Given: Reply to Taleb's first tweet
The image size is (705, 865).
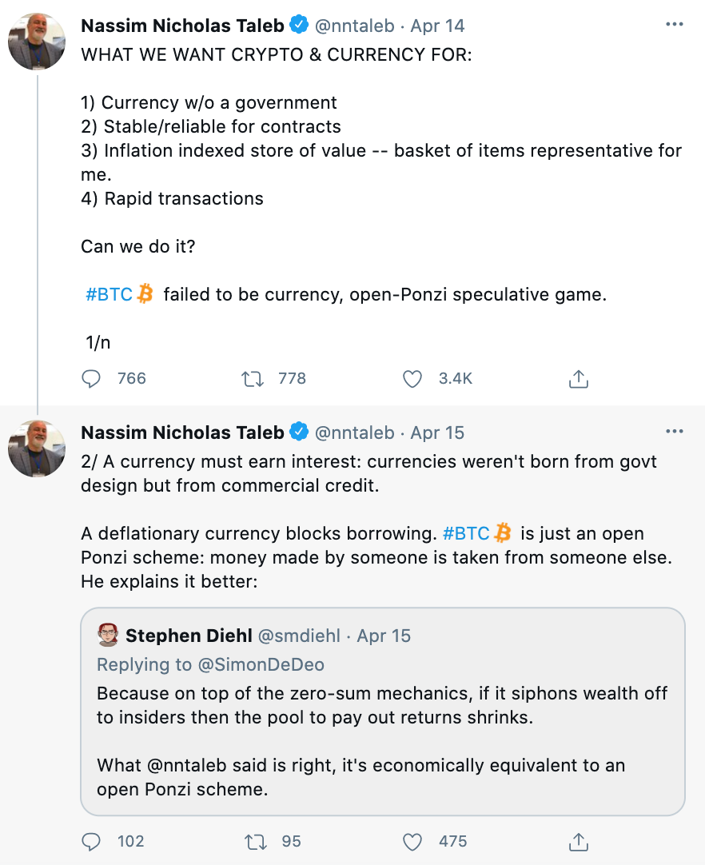Looking at the screenshot, I should coord(91,378).
